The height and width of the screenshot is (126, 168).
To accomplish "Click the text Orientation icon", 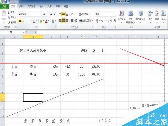I will pyautogui.click(x=72, y=14).
